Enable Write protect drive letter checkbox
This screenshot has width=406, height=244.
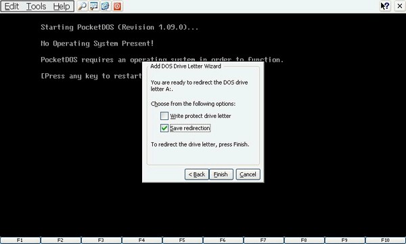pyautogui.click(x=164, y=116)
